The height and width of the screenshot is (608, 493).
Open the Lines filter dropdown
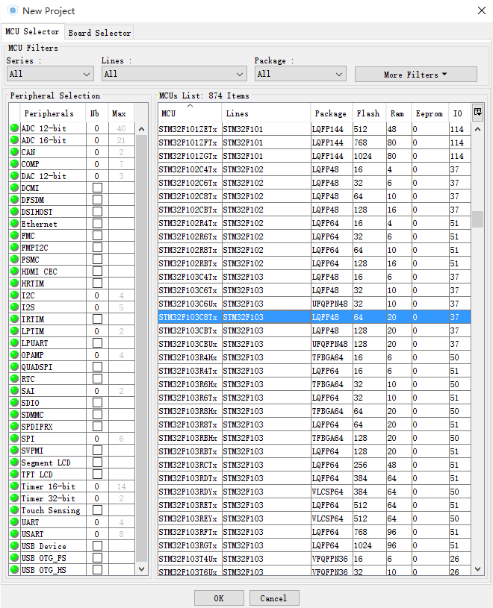click(174, 74)
